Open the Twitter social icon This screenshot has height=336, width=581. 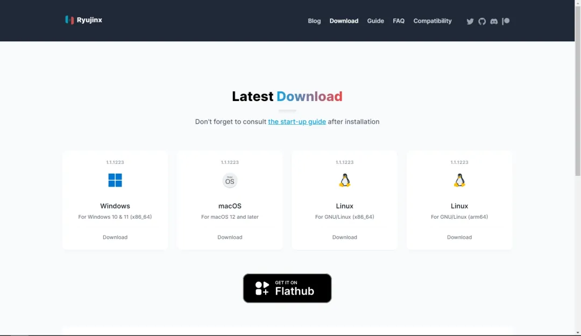tap(470, 21)
